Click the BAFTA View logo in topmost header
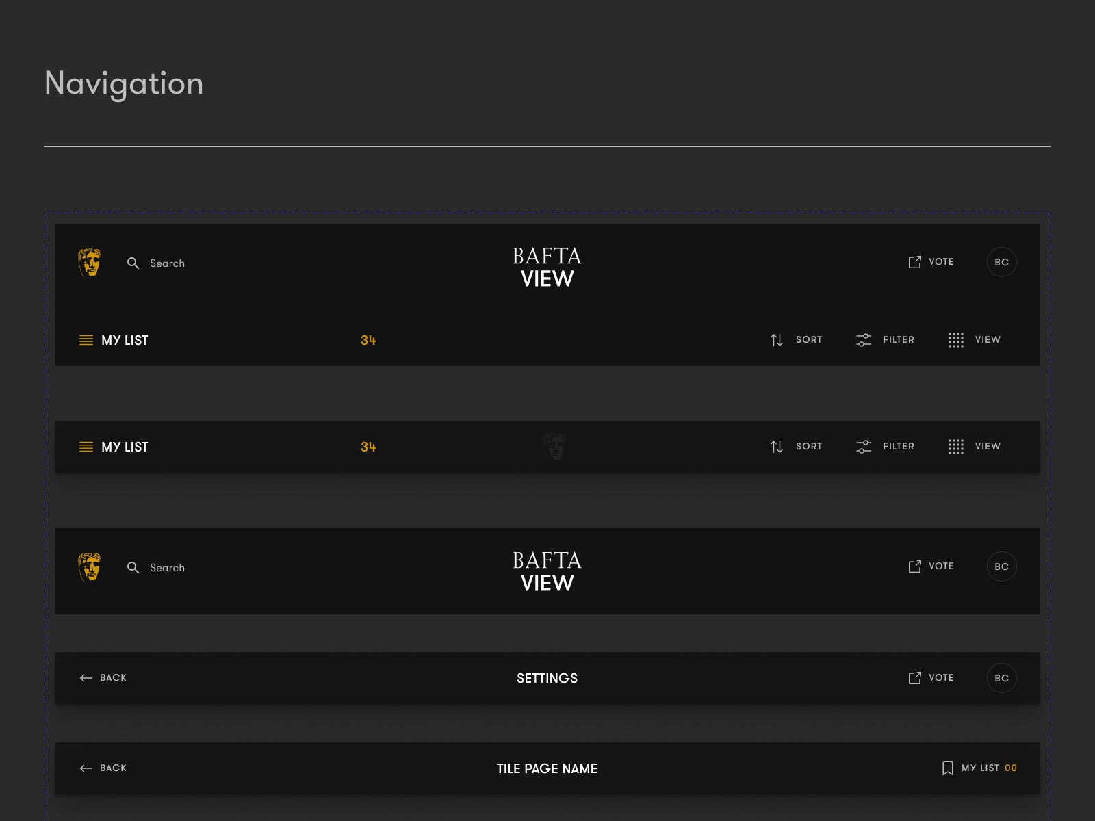 pyautogui.click(x=547, y=267)
